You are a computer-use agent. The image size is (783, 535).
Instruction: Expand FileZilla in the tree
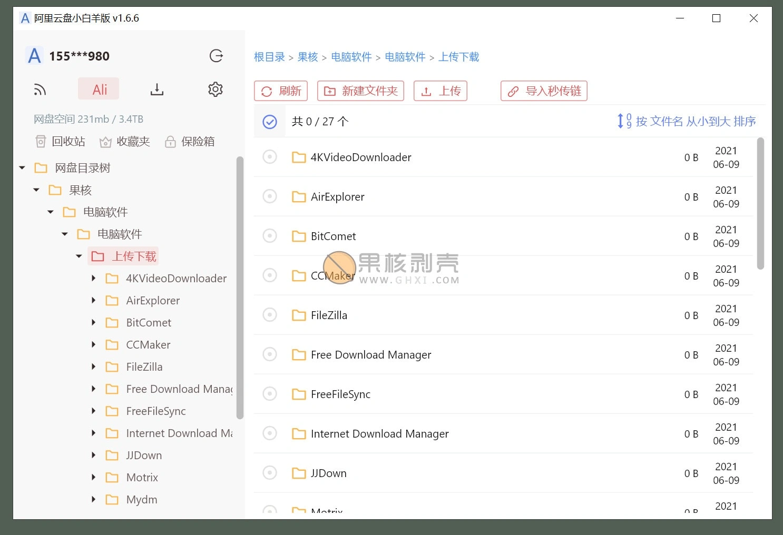pos(93,366)
